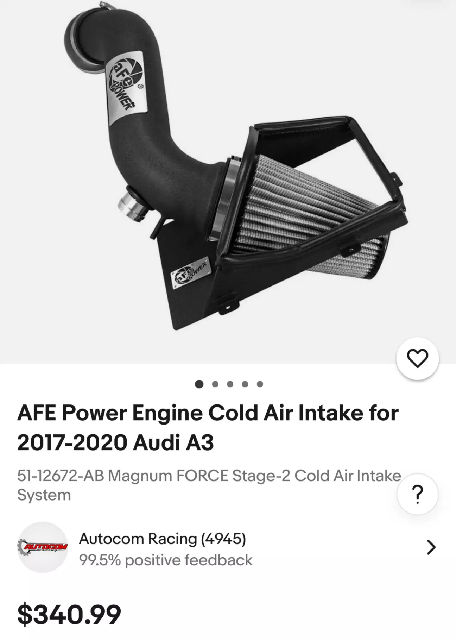456x641 pixels.
Task: Go to last photo via fifth dot
Action: [260, 384]
